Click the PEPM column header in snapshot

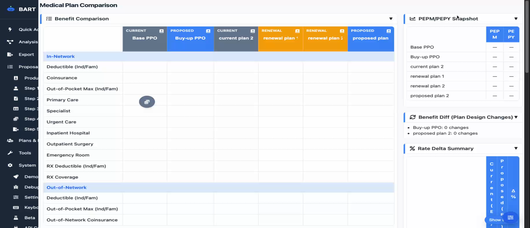[x=495, y=34]
